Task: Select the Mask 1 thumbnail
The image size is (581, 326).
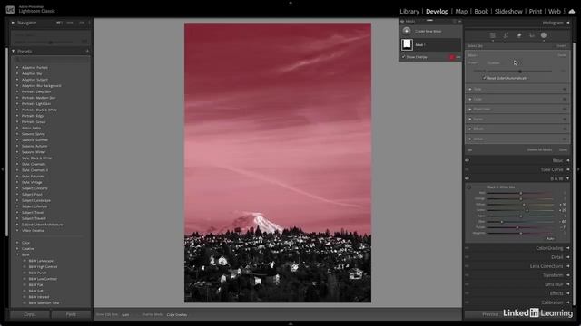Action: tap(407, 44)
